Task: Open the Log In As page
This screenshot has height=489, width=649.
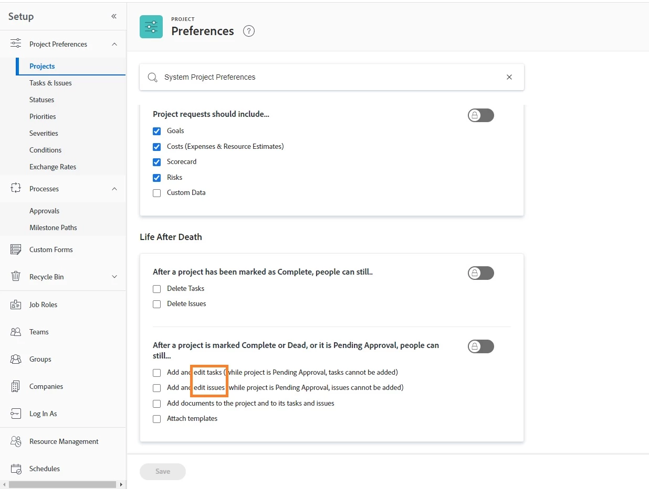Action: coord(43,414)
